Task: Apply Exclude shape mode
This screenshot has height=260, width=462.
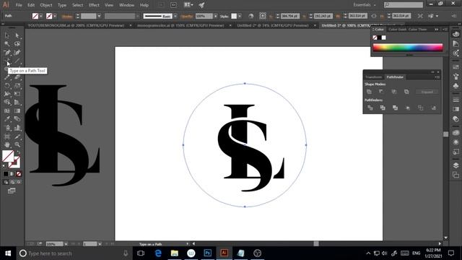Action: [406, 92]
